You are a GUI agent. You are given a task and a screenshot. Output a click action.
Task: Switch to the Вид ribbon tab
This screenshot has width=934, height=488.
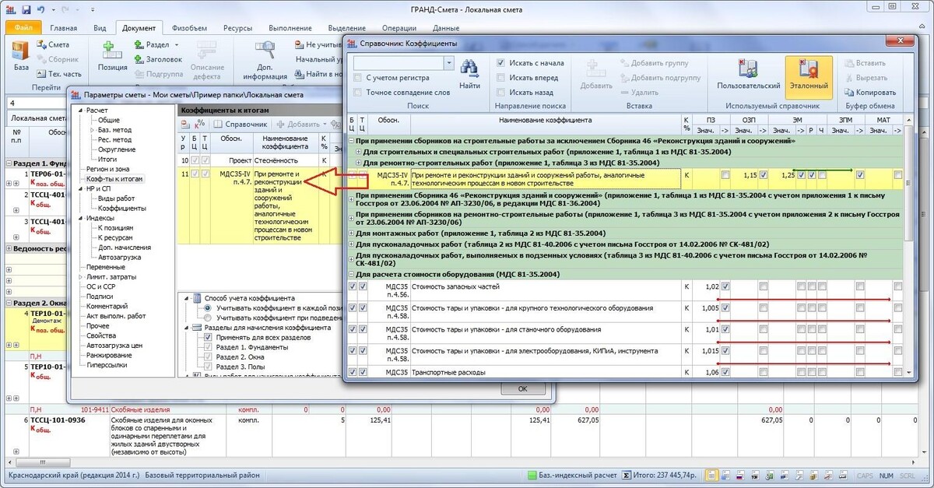pyautogui.click(x=100, y=28)
